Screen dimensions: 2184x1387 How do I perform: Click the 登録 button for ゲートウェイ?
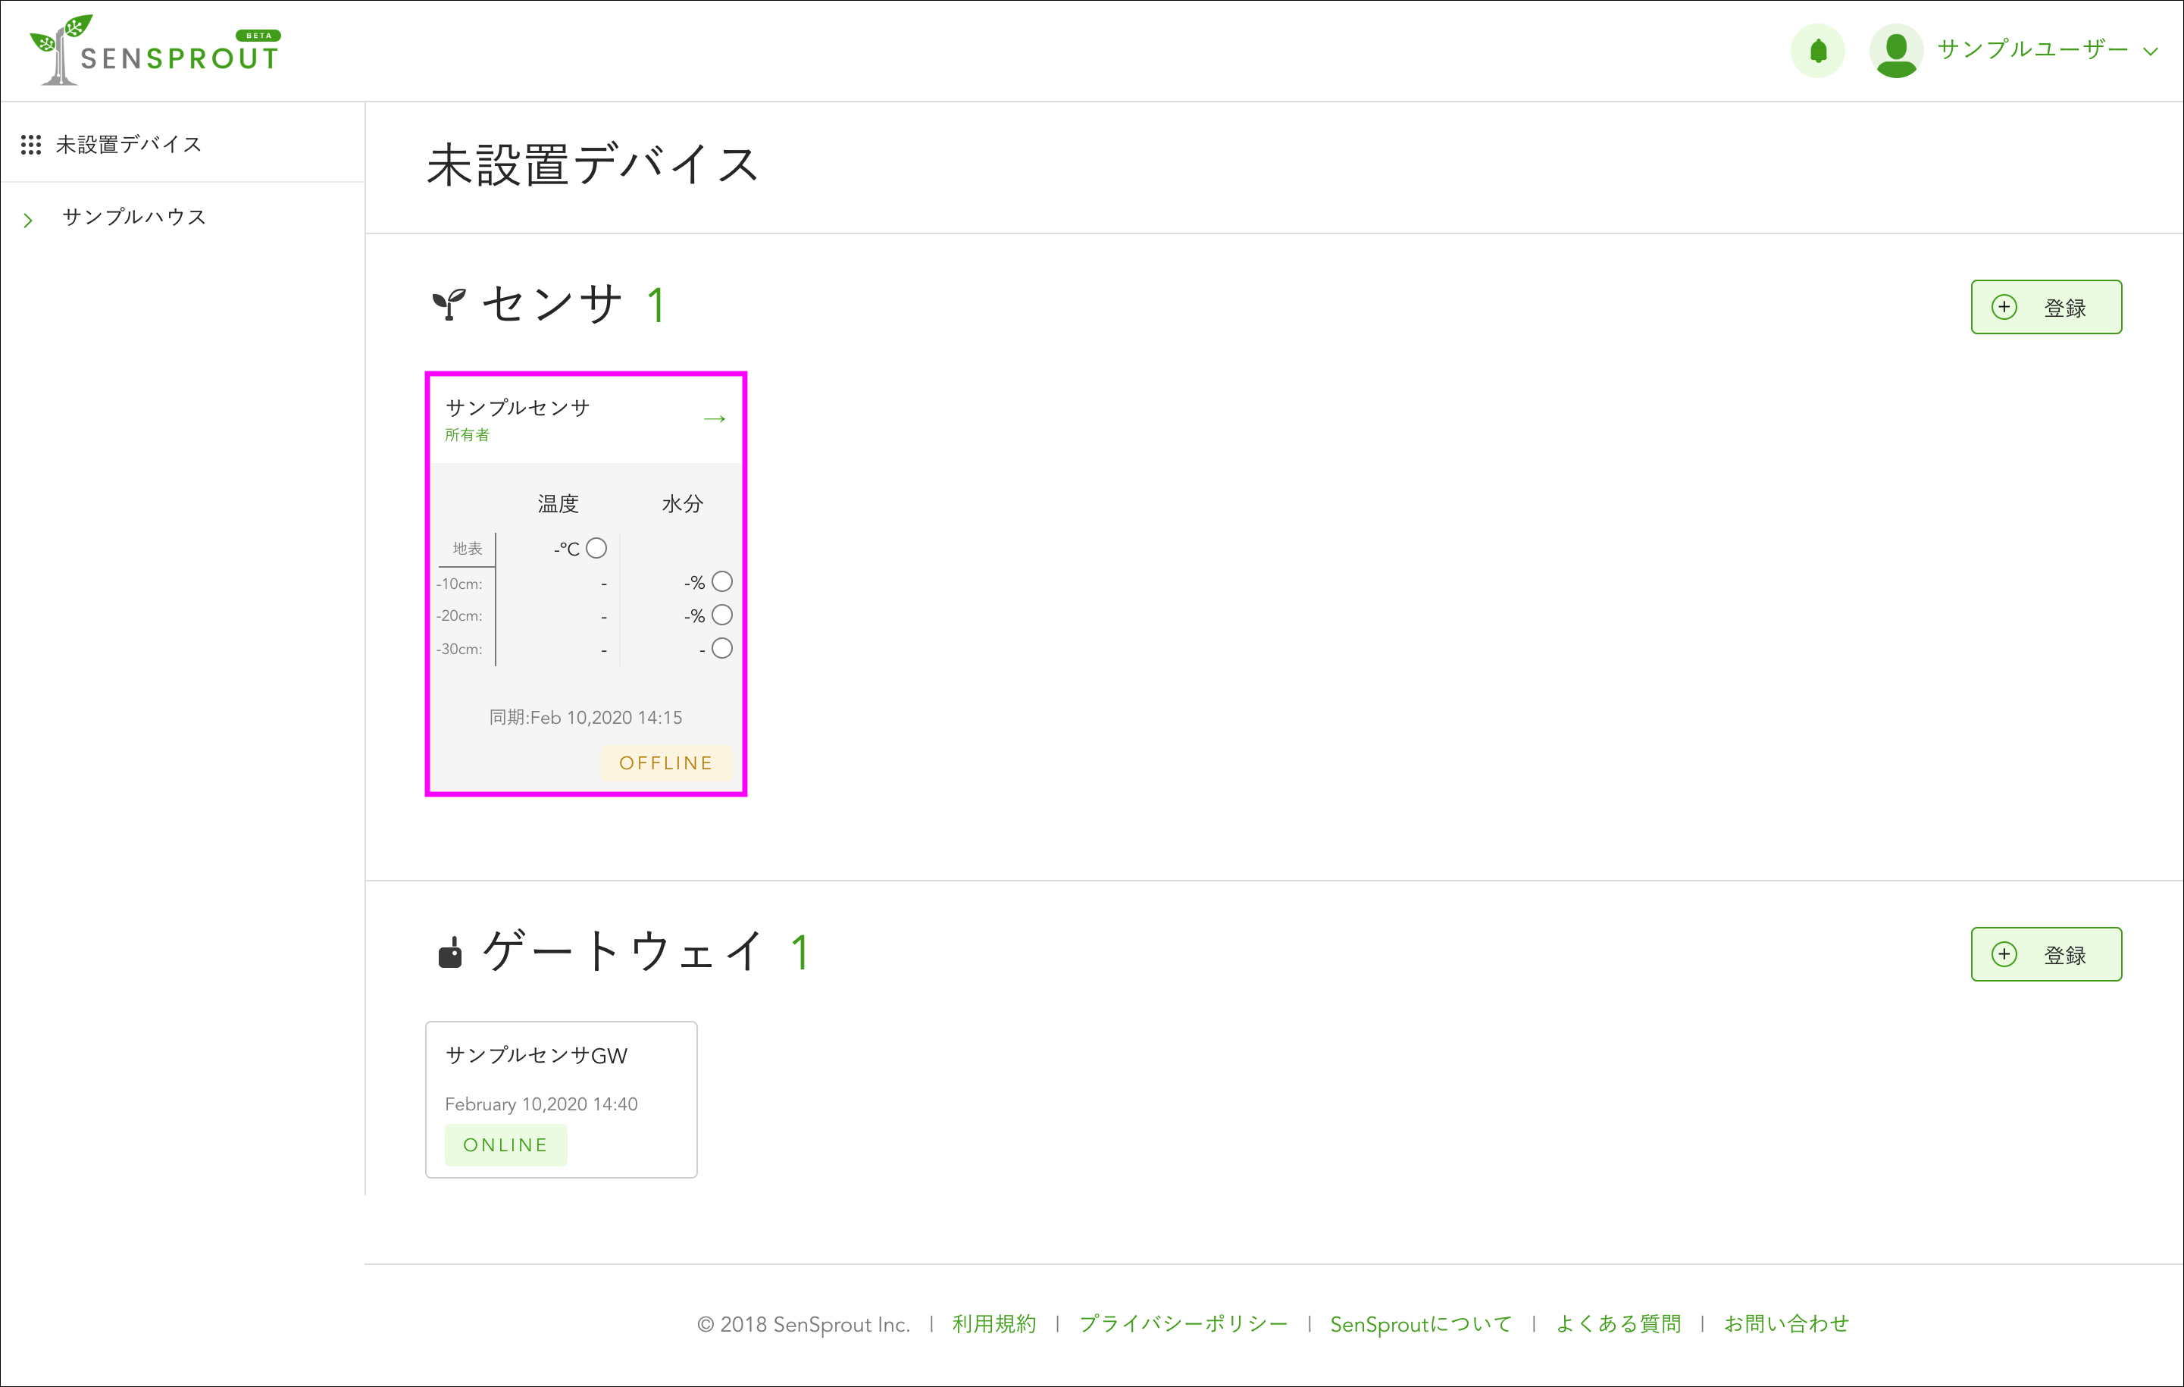2045,953
